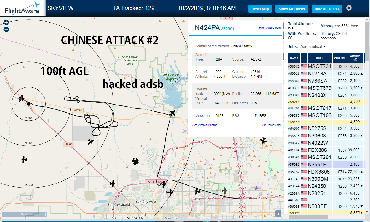Sort the table by ICAO column
The width and height of the screenshot is (370, 222).
click(294, 58)
